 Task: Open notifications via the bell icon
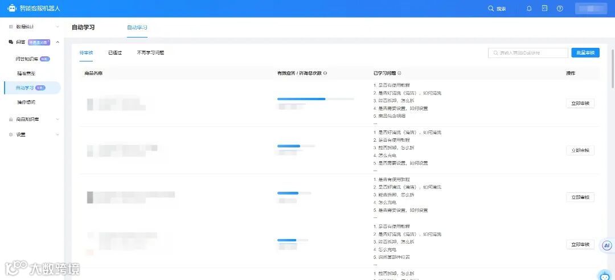coord(529,9)
